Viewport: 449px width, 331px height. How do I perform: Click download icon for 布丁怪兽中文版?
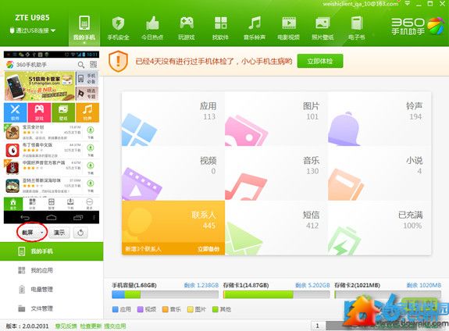[91, 148]
